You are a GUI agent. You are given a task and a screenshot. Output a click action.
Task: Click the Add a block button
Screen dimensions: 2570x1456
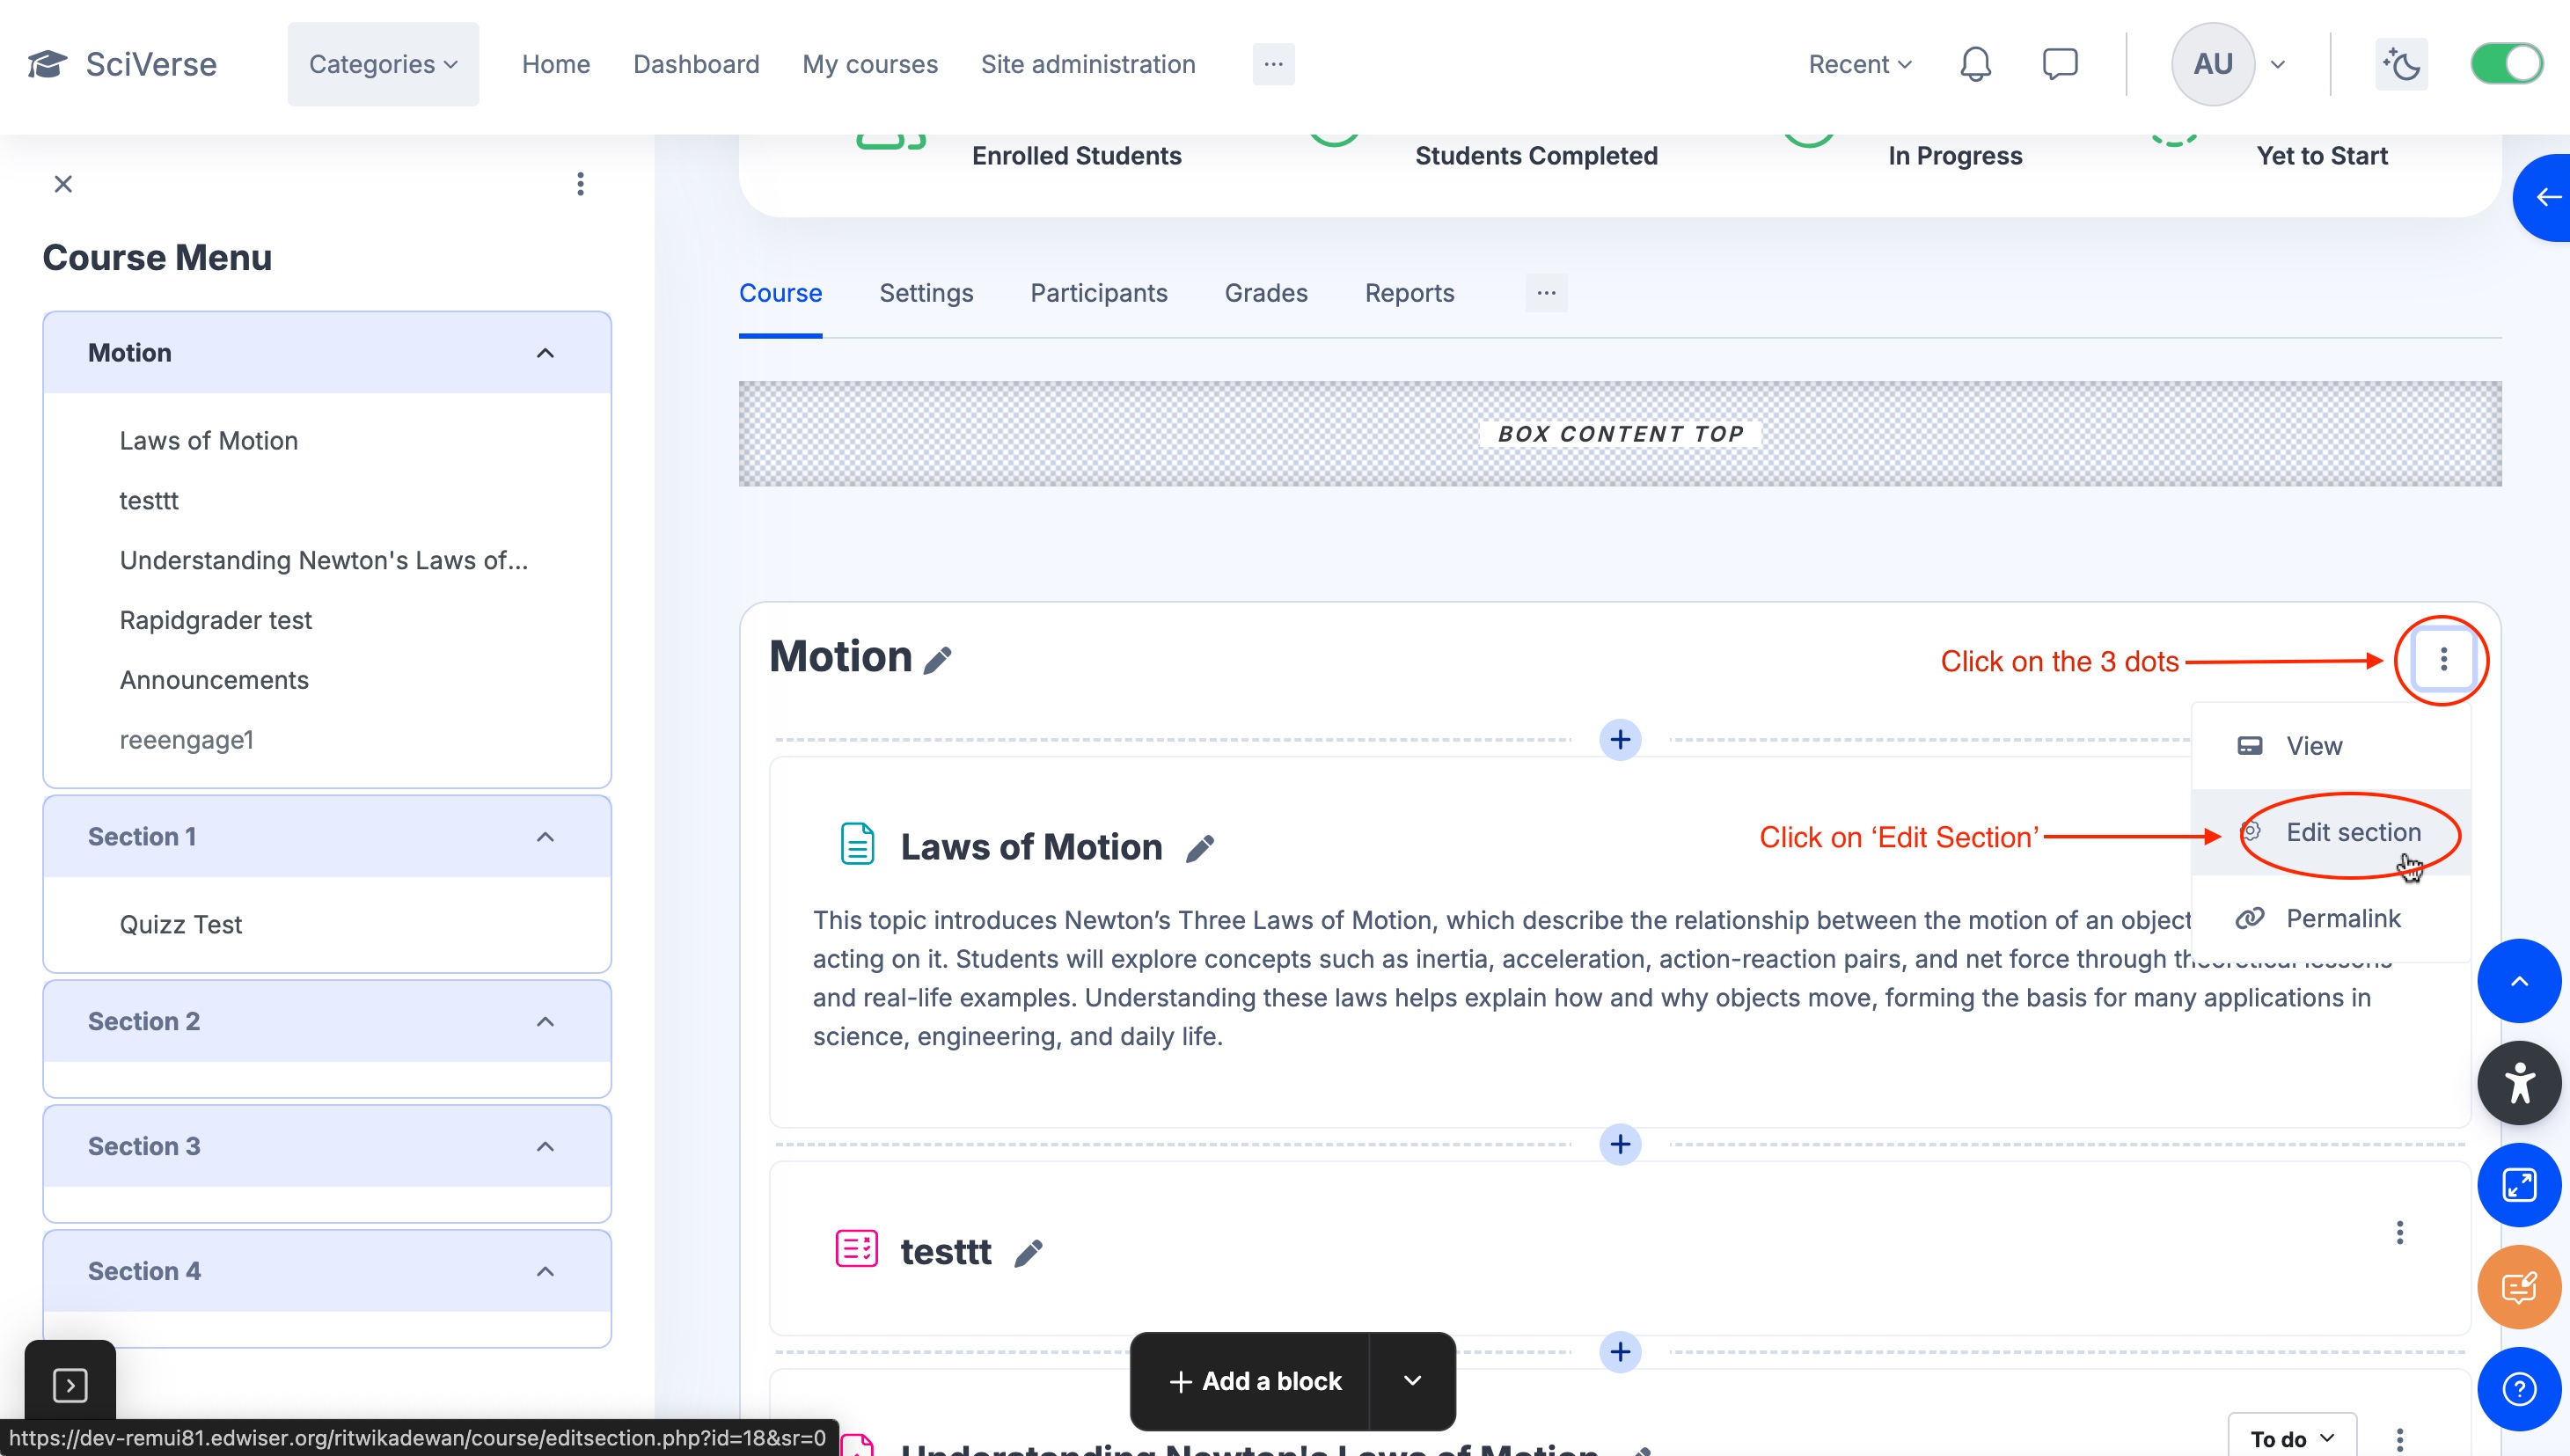point(1254,1381)
